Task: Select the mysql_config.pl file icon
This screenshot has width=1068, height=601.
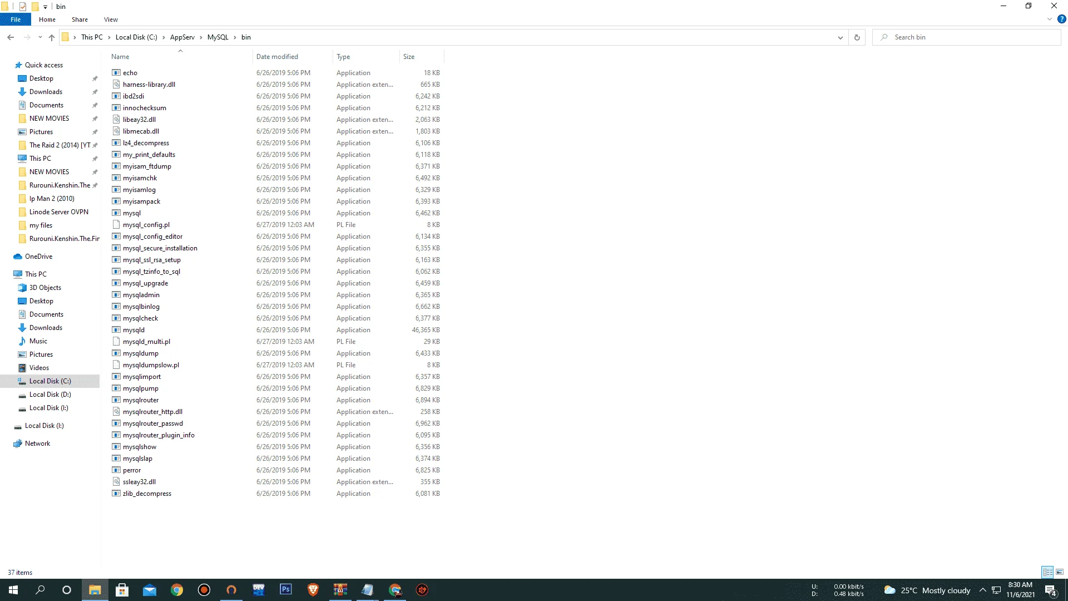Action: pos(116,225)
